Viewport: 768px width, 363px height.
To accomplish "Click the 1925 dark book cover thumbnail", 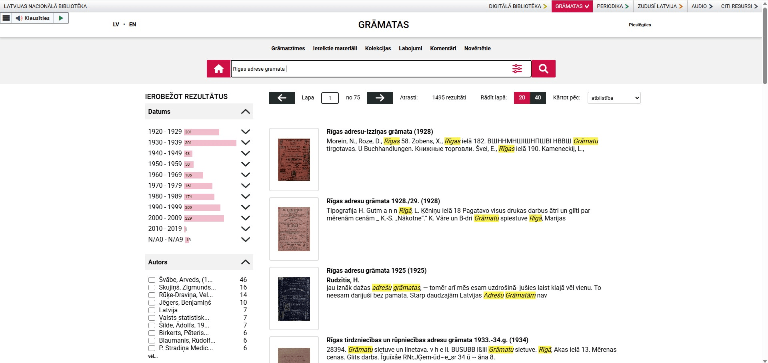I will [294, 299].
